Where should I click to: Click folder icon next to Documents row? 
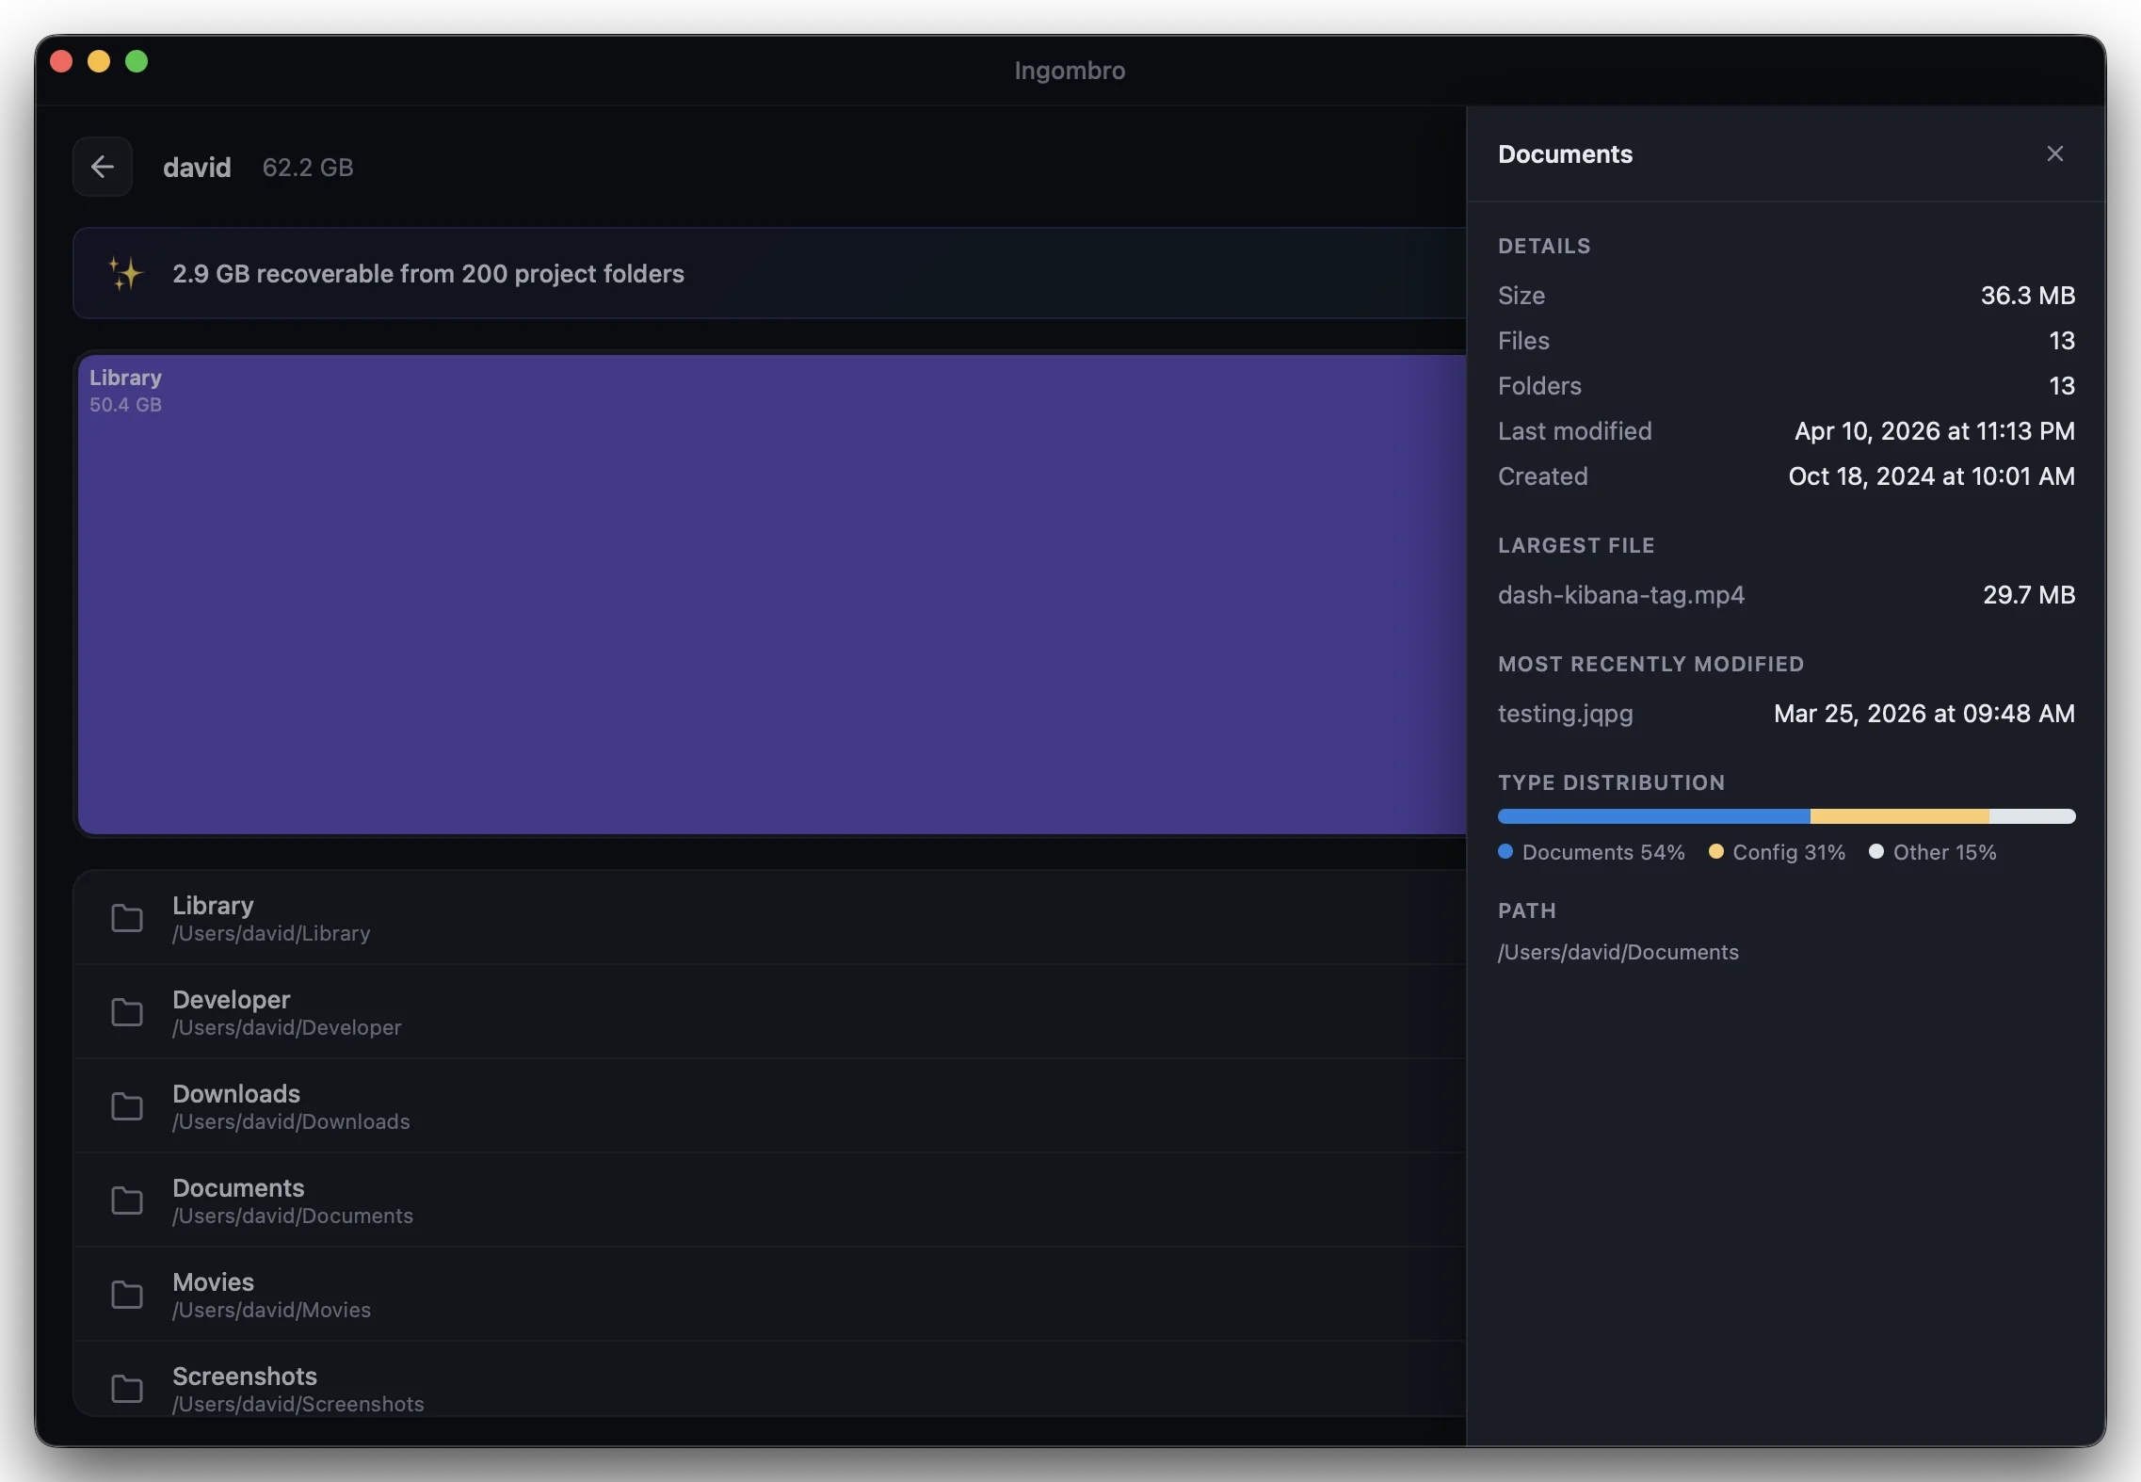pos(127,1200)
